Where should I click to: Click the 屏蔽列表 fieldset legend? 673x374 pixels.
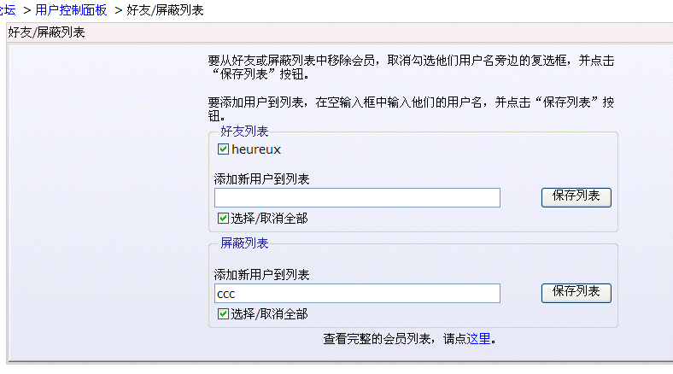click(244, 243)
